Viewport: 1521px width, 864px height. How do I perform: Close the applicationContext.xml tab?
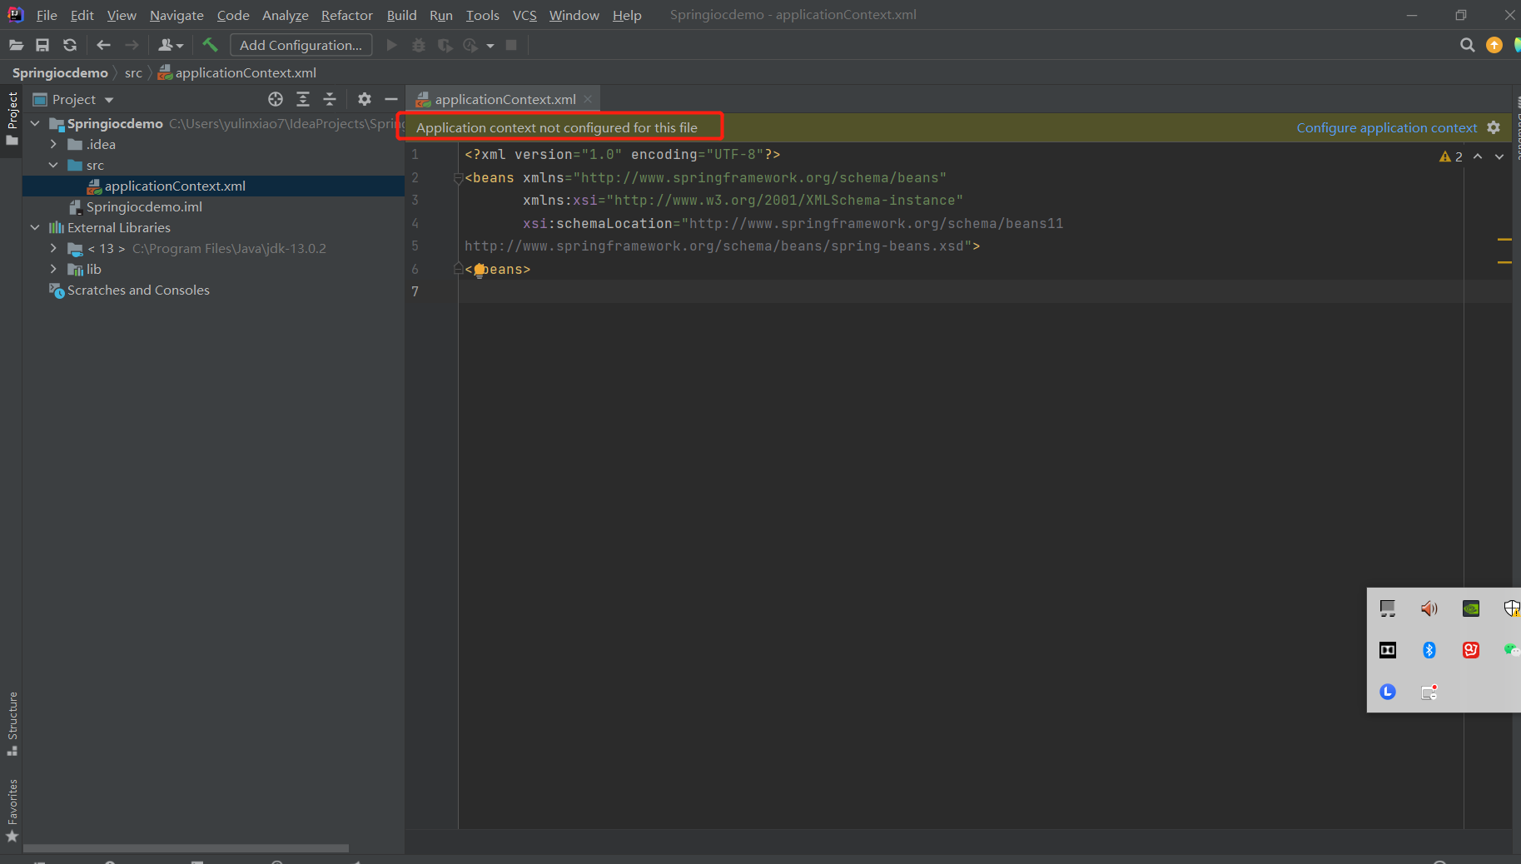(x=588, y=99)
